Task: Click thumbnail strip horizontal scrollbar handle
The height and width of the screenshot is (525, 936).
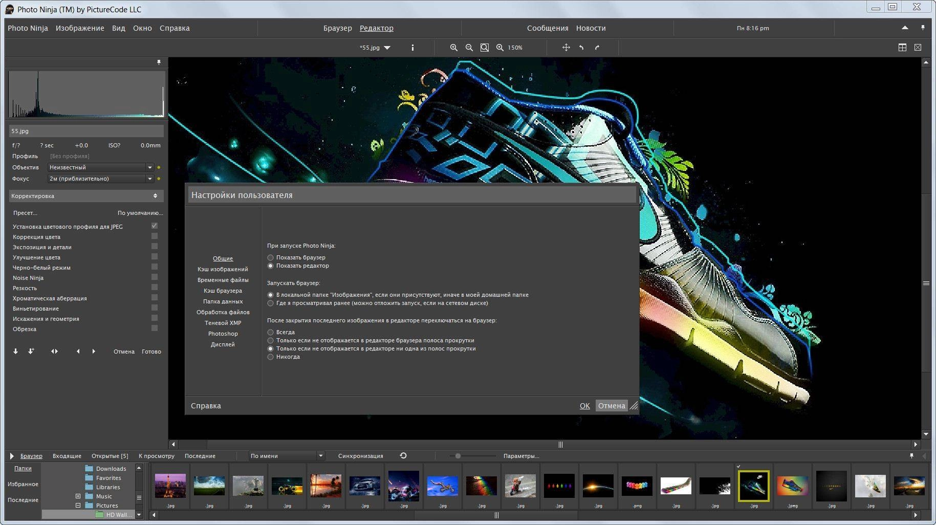Action: 496,515
